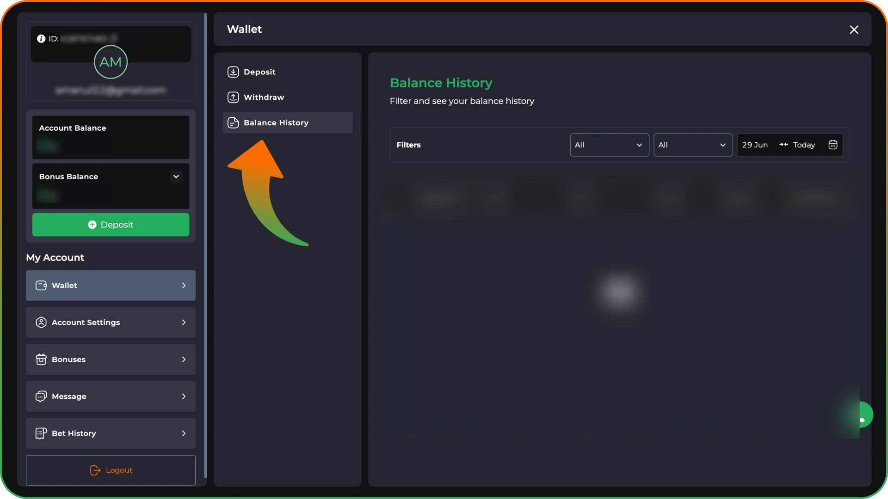Click the Logout button
This screenshot has height=499, width=888.
(111, 470)
